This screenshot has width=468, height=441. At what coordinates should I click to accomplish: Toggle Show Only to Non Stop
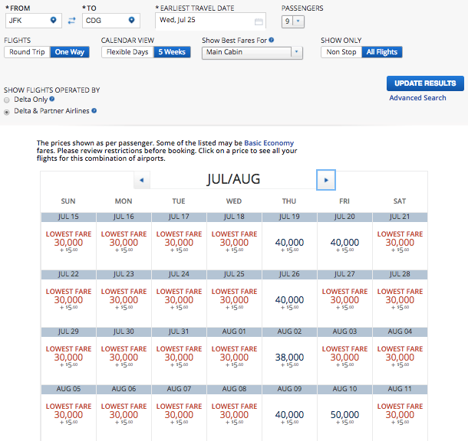click(x=341, y=52)
